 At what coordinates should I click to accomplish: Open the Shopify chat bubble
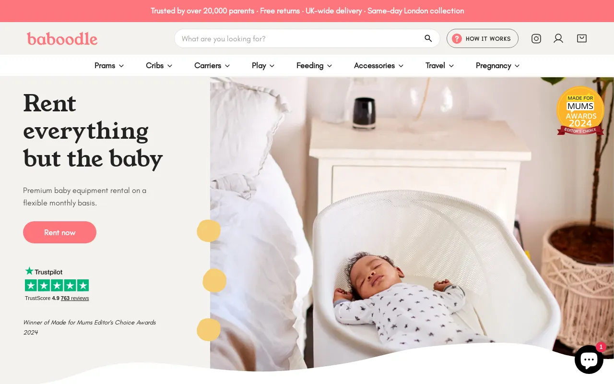(589, 360)
